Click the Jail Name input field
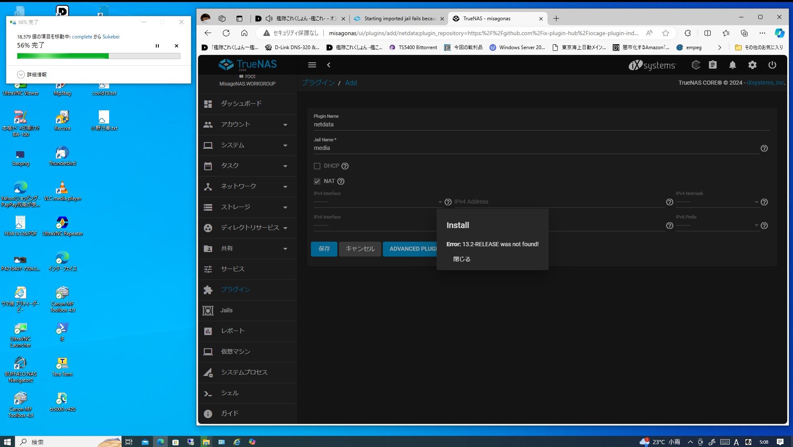Viewport: 793px width, 447px height. (x=536, y=148)
